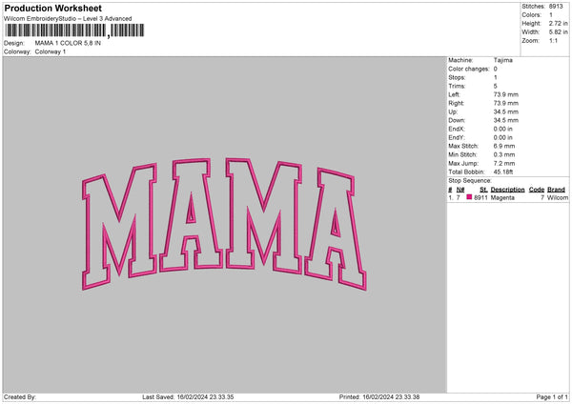The height and width of the screenshot is (404, 572).
Task: Click the 'Description' column header
Action: tap(507, 190)
